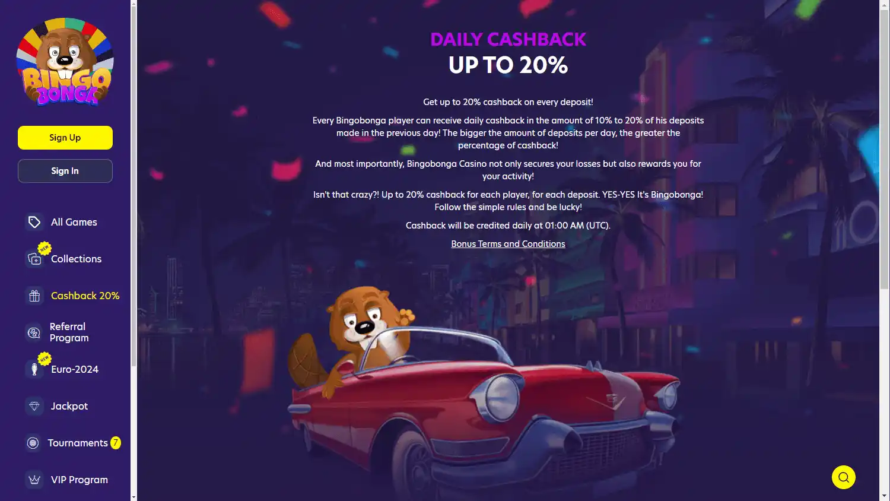Click the sidebar scrollbar down arrow

tap(133, 497)
